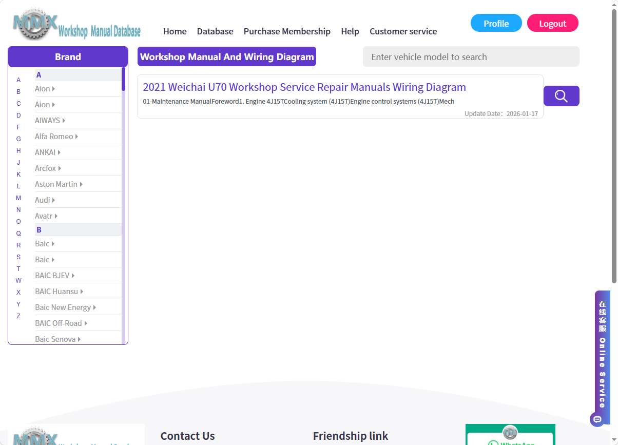Open the Purchase Membership page

287,31
